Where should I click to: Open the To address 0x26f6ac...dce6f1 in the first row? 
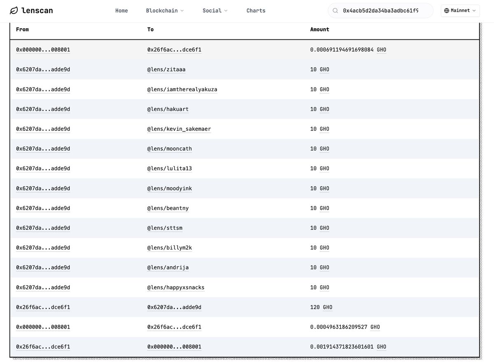tap(174, 50)
